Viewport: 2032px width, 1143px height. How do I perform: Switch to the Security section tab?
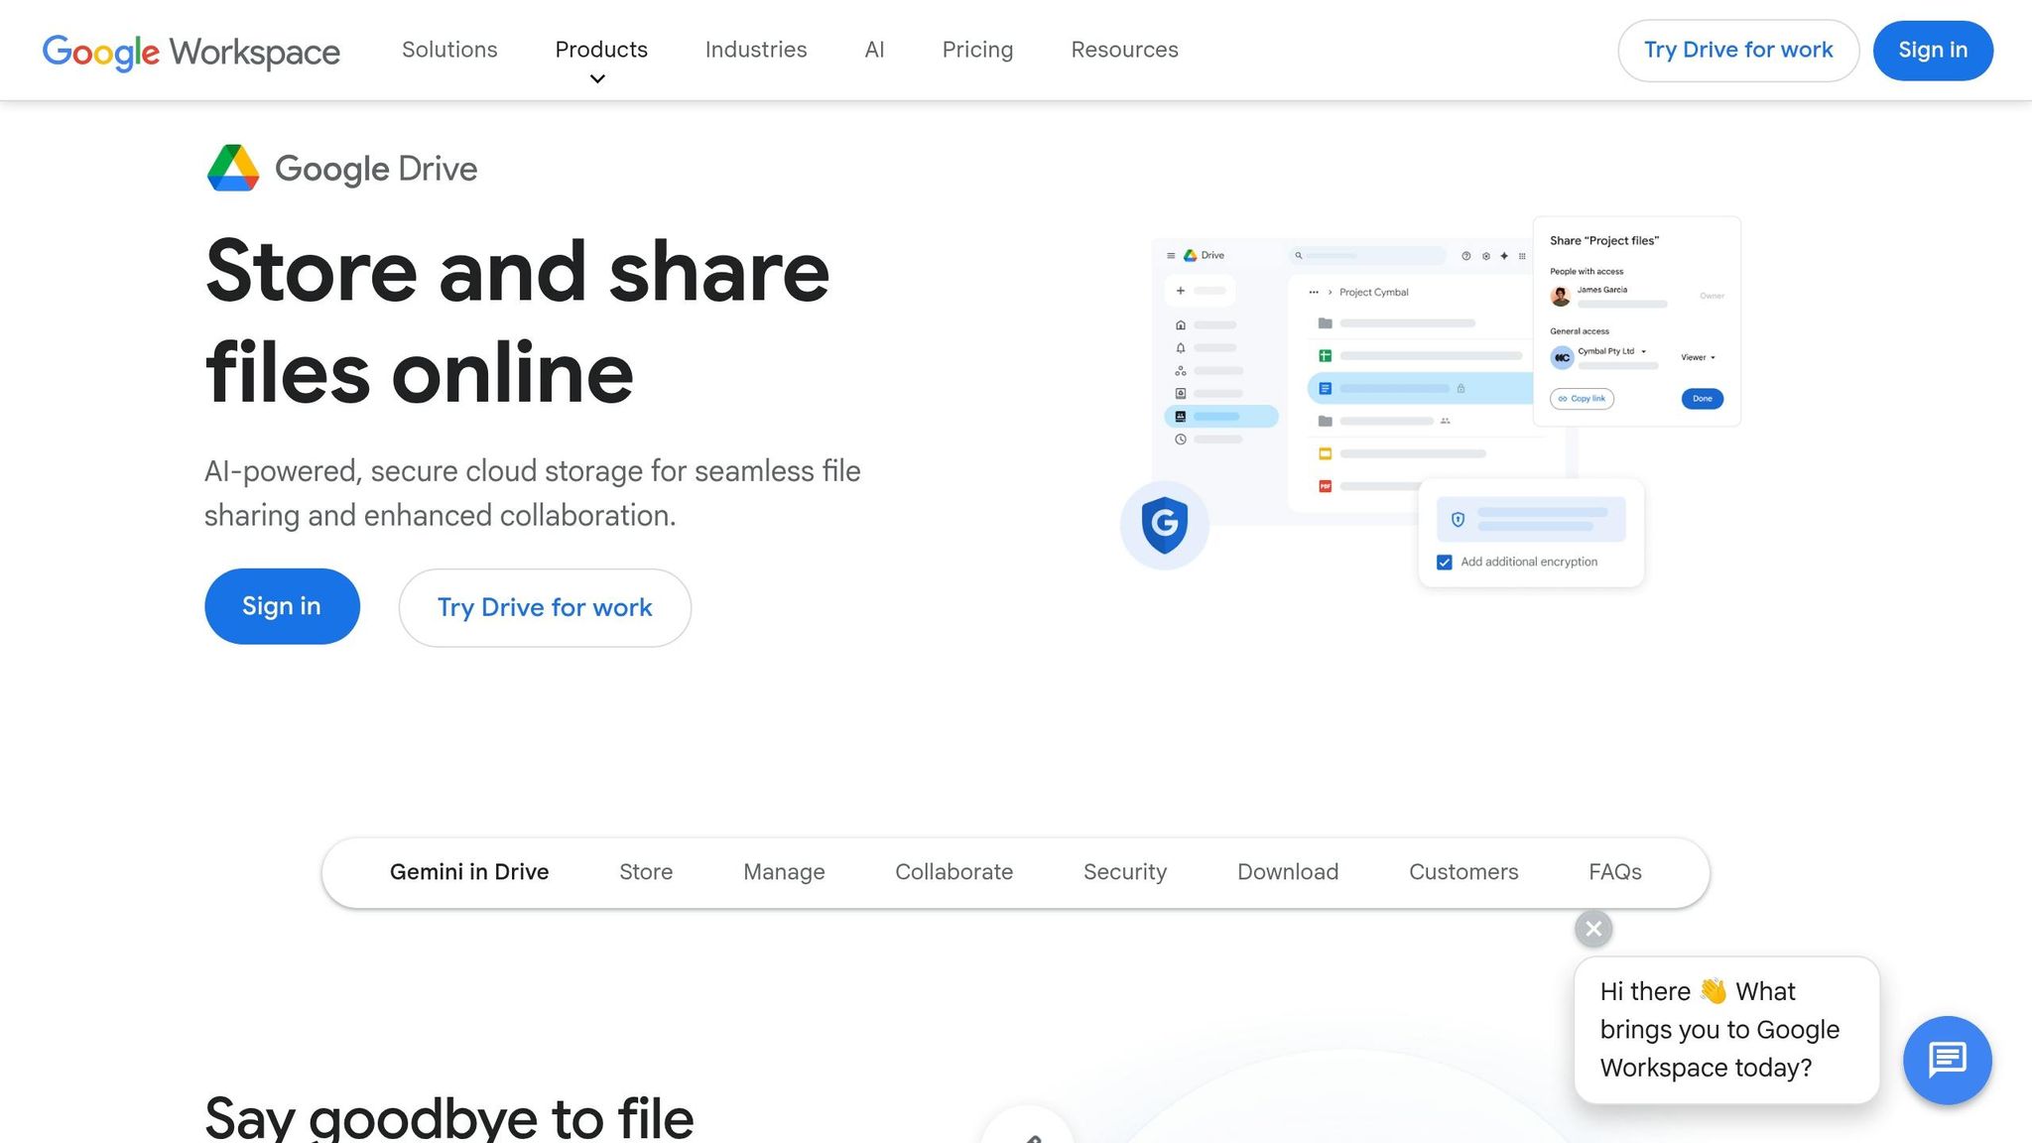point(1125,872)
